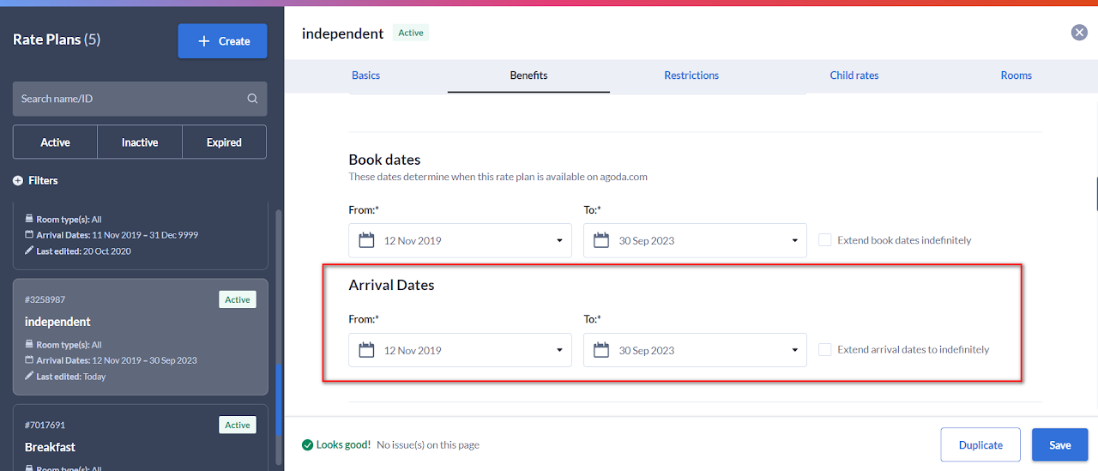
Task: Select the Inactive filter toggle
Action: [140, 142]
